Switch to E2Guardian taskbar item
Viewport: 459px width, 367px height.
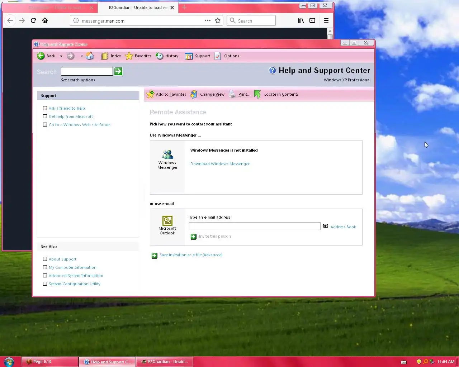(165, 362)
